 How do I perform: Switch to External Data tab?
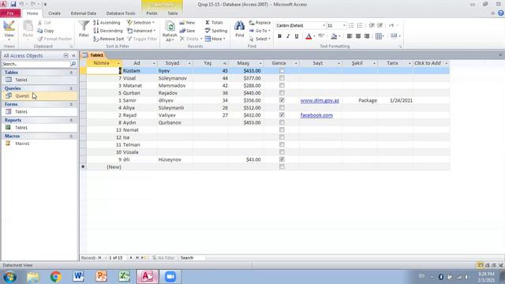pos(84,13)
